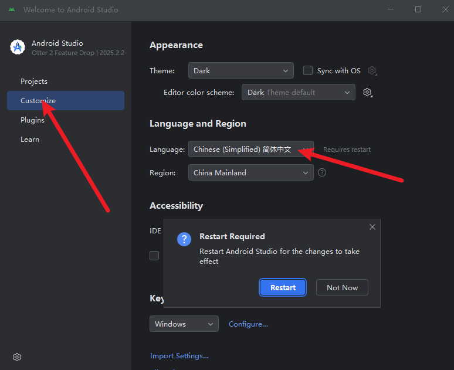
Task: Open settings gear at sidebar bottom
Action: pyautogui.click(x=17, y=357)
